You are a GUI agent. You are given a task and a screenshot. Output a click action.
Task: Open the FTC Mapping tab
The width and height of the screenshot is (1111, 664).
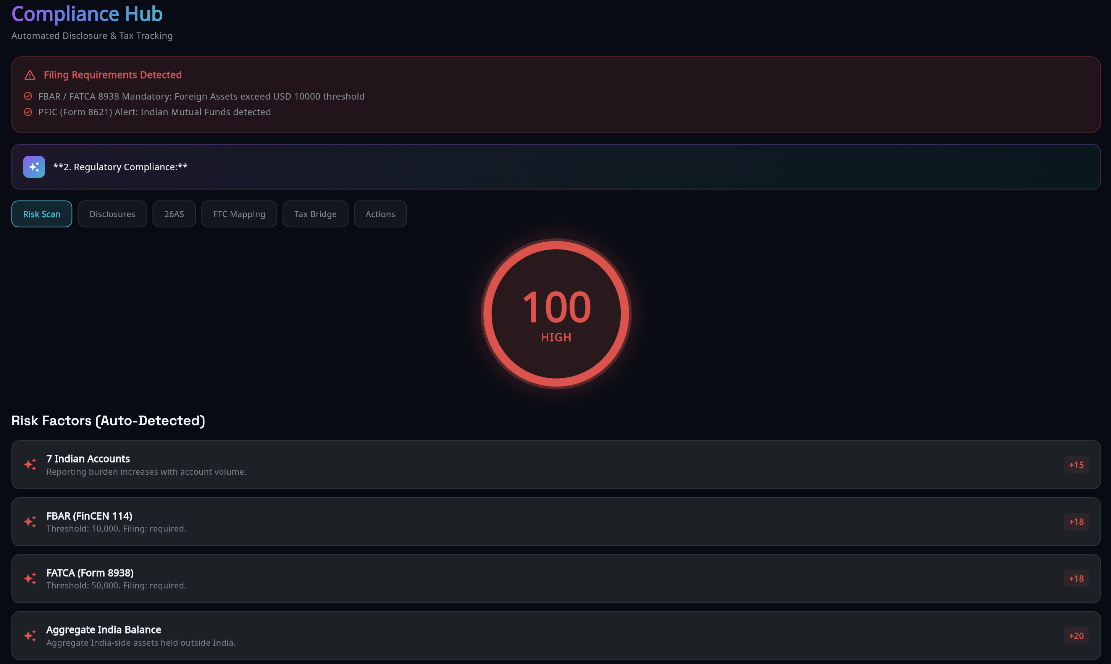pos(239,214)
